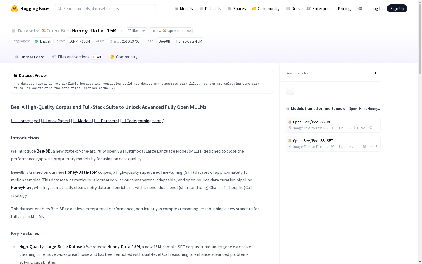Select the Dataset card tab
Screen dimensions: 422x264
pos(30,57)
